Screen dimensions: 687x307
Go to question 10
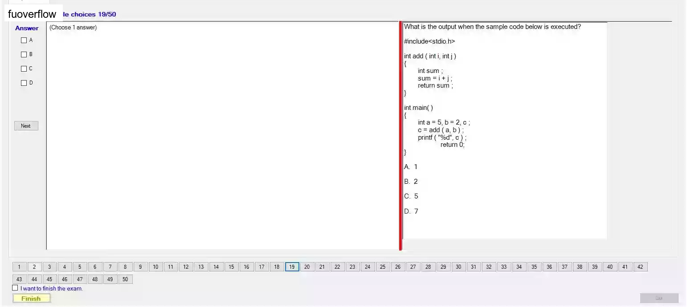click(x=155, y=267)
